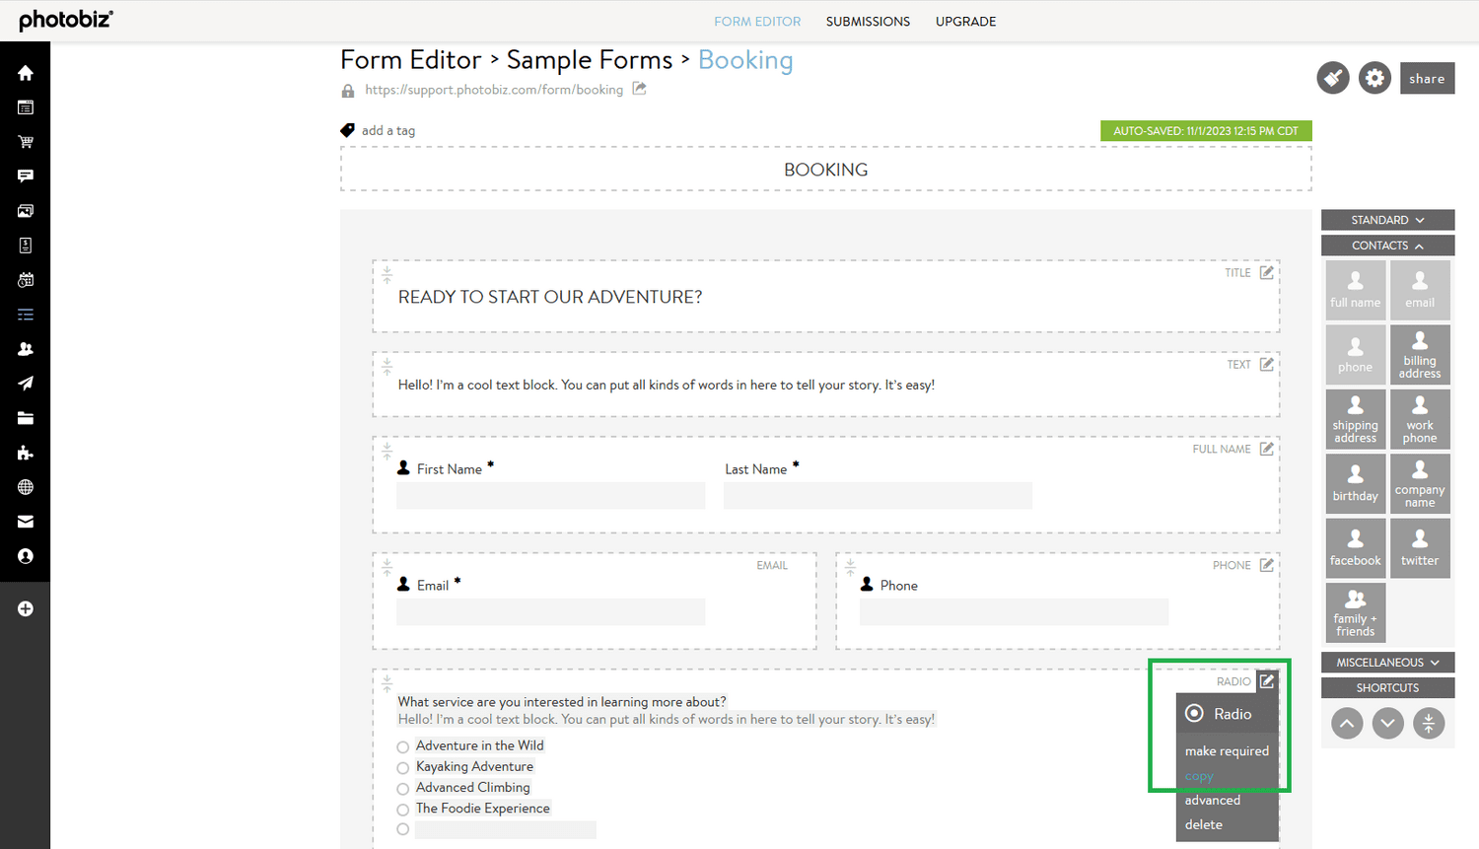Expand the STANDARD fields section
Image resolution: width=1479 pixels, height=849 pixels.
point(1387,219)
